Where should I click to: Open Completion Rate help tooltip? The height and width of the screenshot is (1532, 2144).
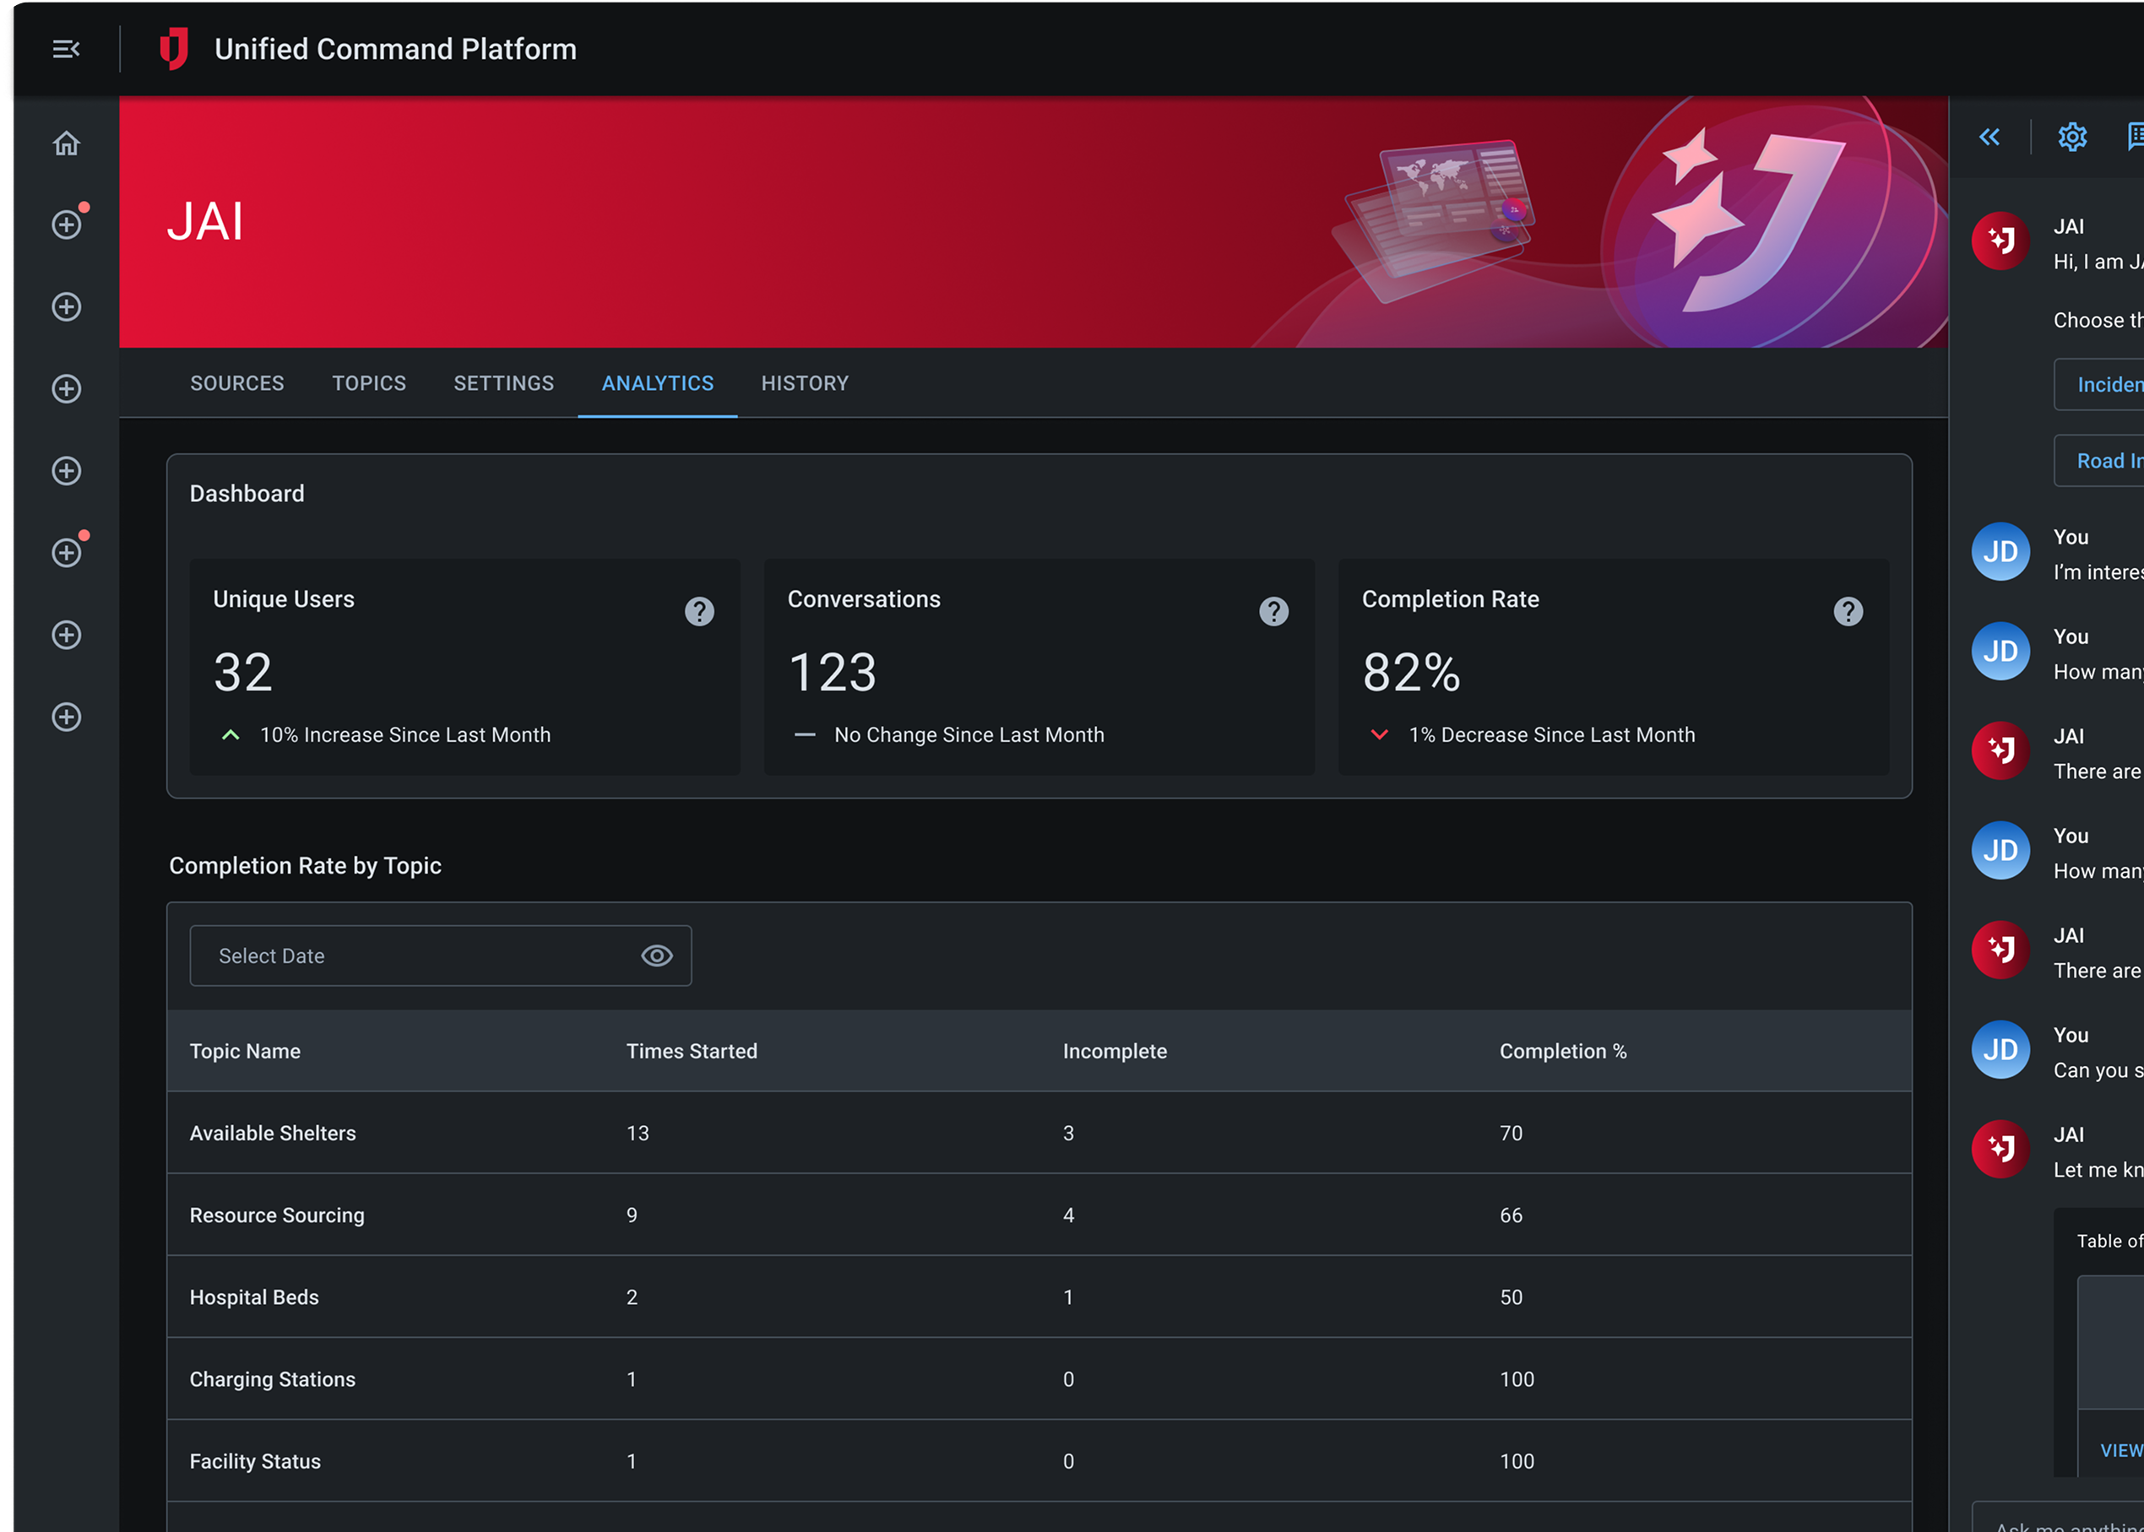pyautogui.click(x=1848, y=612)
